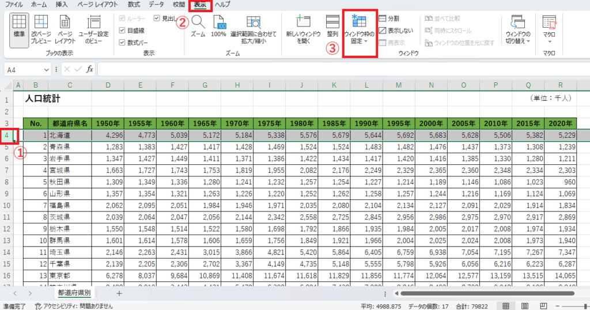The image size is (590, 310).
Task: Click the horizontal scrollbar thumb
Action: (x=487, y=293)
